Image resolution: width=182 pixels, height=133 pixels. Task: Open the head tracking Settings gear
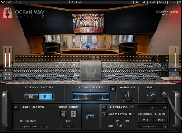pos(63,114)
